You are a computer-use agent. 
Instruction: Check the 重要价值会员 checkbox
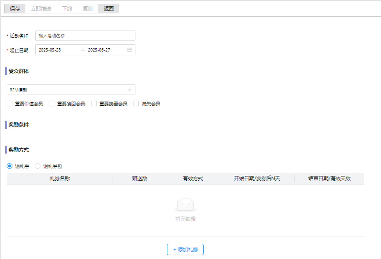coord(10,104)
